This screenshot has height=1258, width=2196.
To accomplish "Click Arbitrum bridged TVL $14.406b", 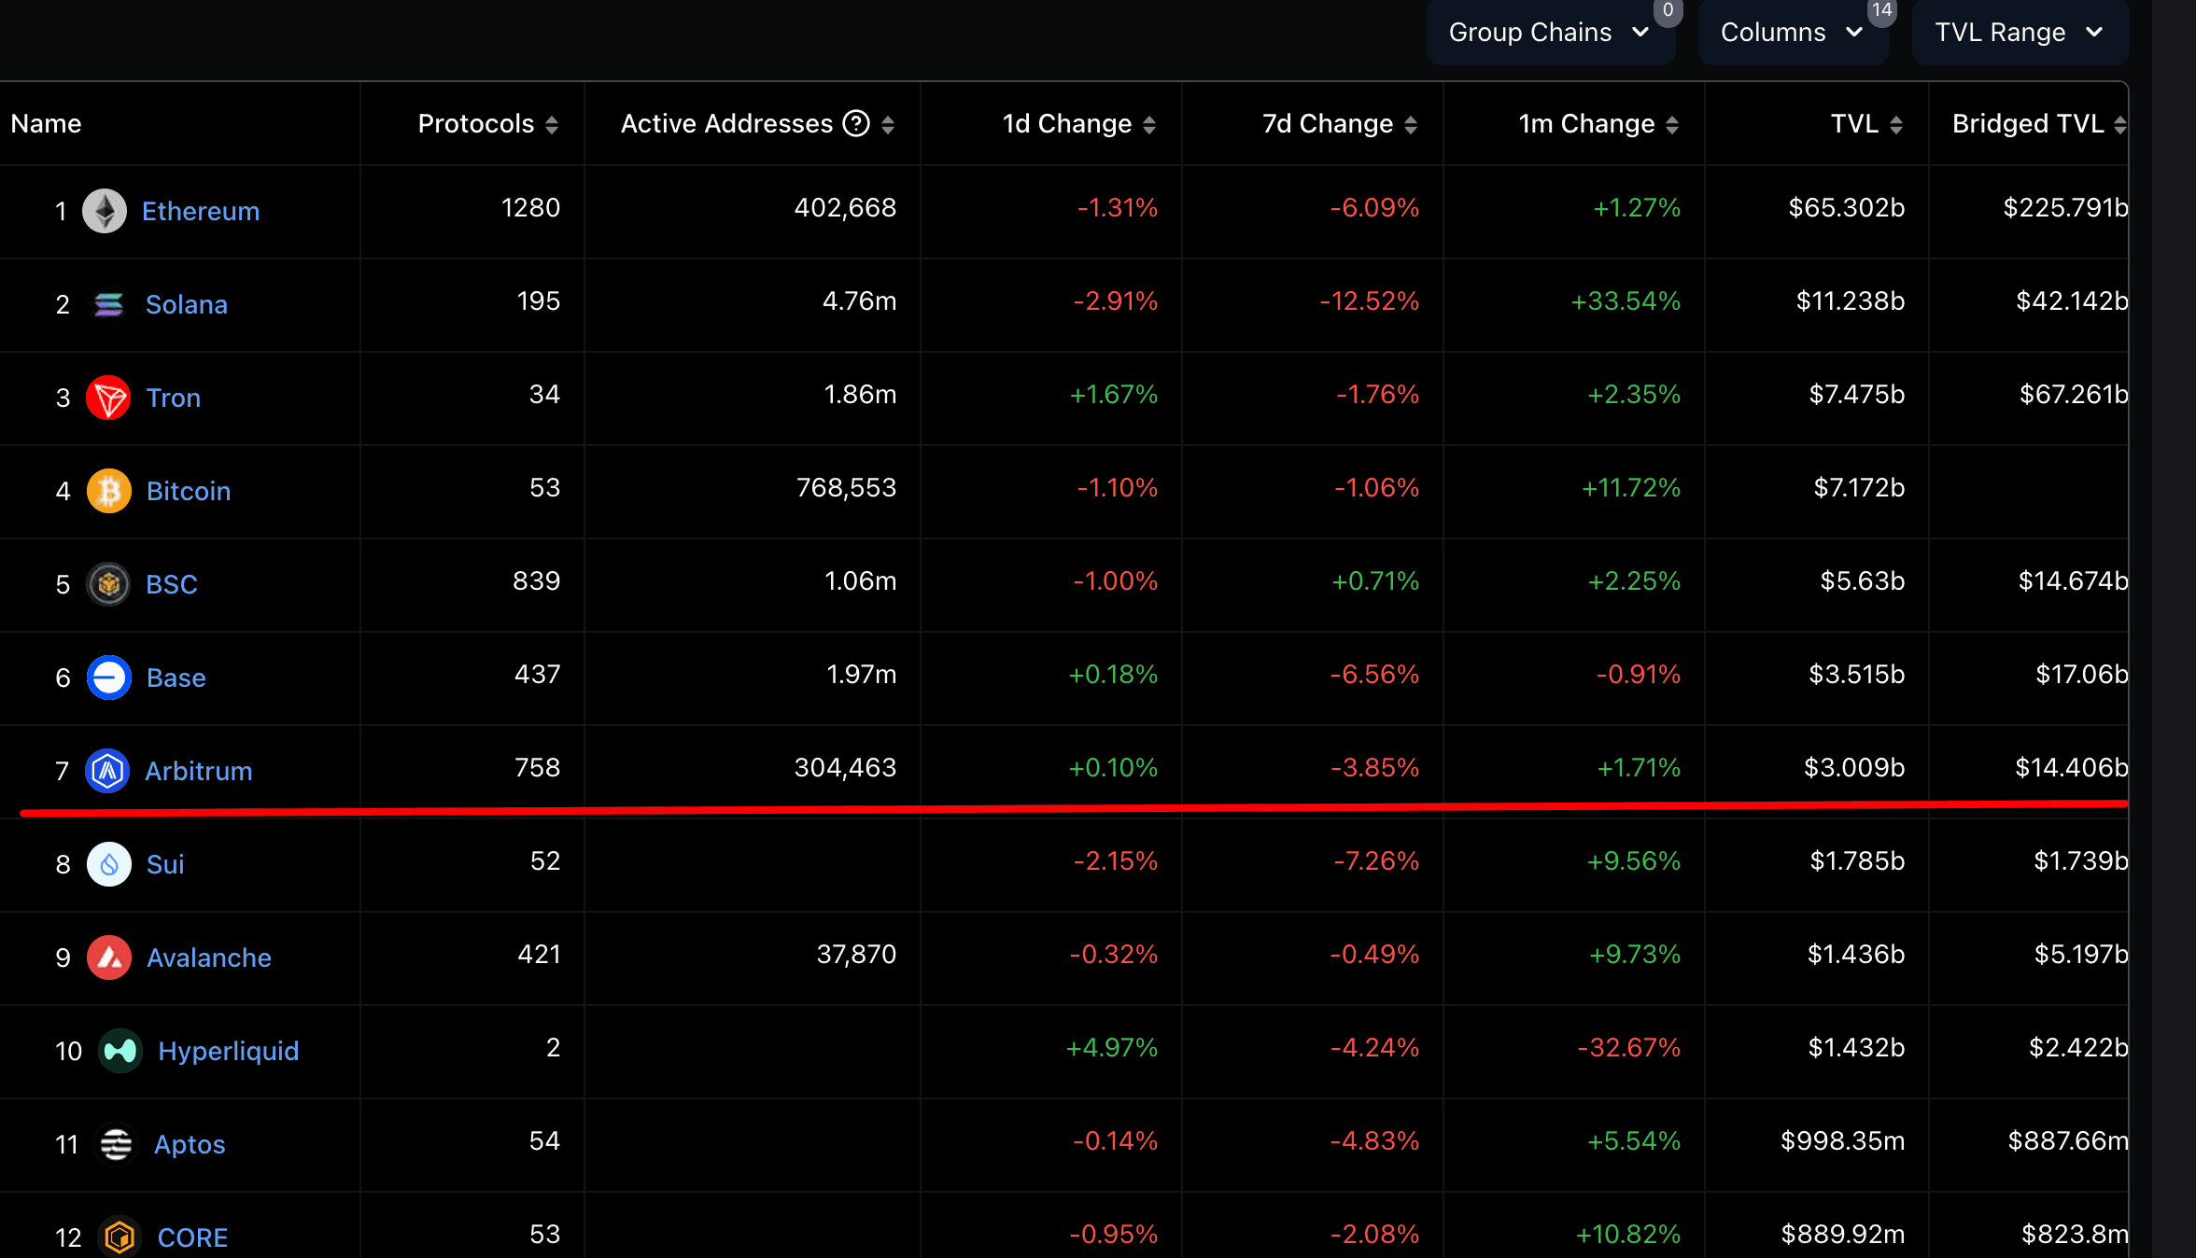I will (x=2072, y=767).
